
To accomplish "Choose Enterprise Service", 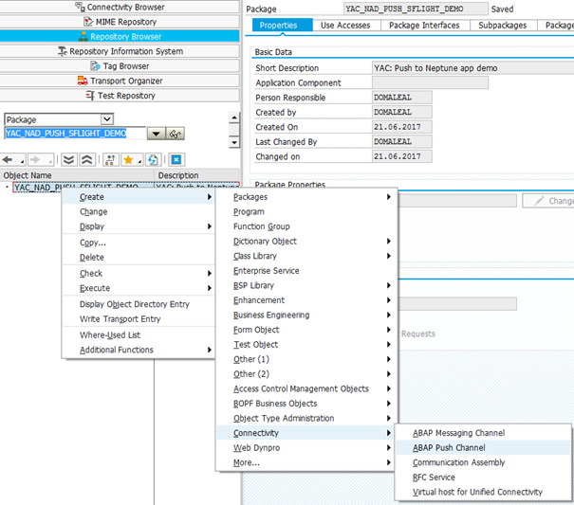I will [306, 271].
